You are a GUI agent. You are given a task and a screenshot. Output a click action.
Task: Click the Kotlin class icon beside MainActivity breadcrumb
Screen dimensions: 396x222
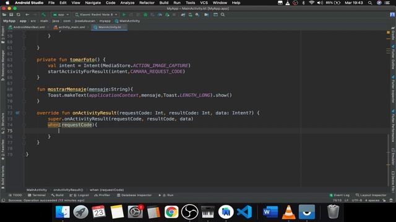coord(116,21)
